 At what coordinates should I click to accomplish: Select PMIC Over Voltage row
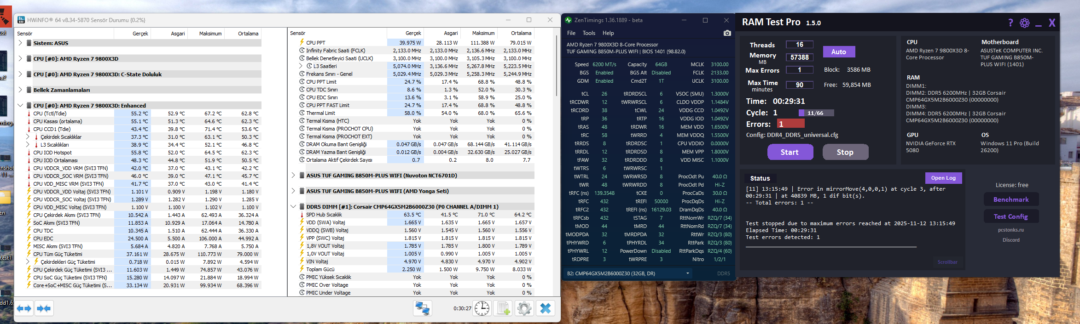click(416, 285)
